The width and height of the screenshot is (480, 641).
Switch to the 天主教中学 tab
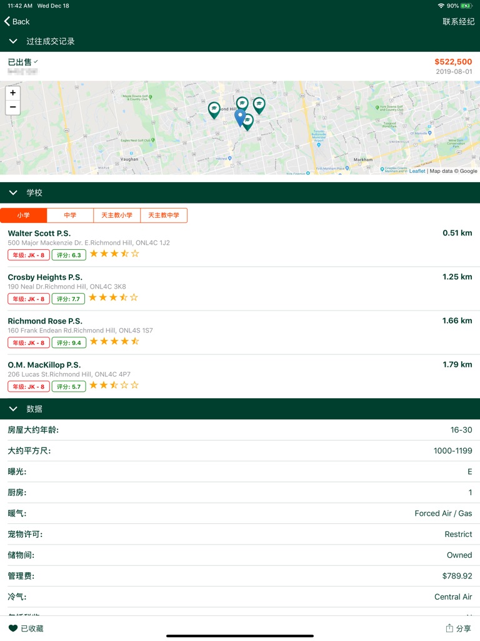point(164,215)
